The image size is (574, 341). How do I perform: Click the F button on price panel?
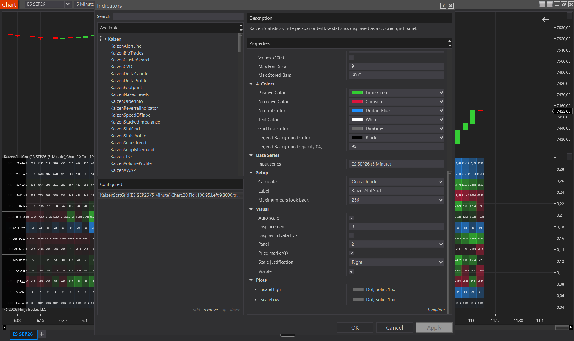(x=569, y=16)
